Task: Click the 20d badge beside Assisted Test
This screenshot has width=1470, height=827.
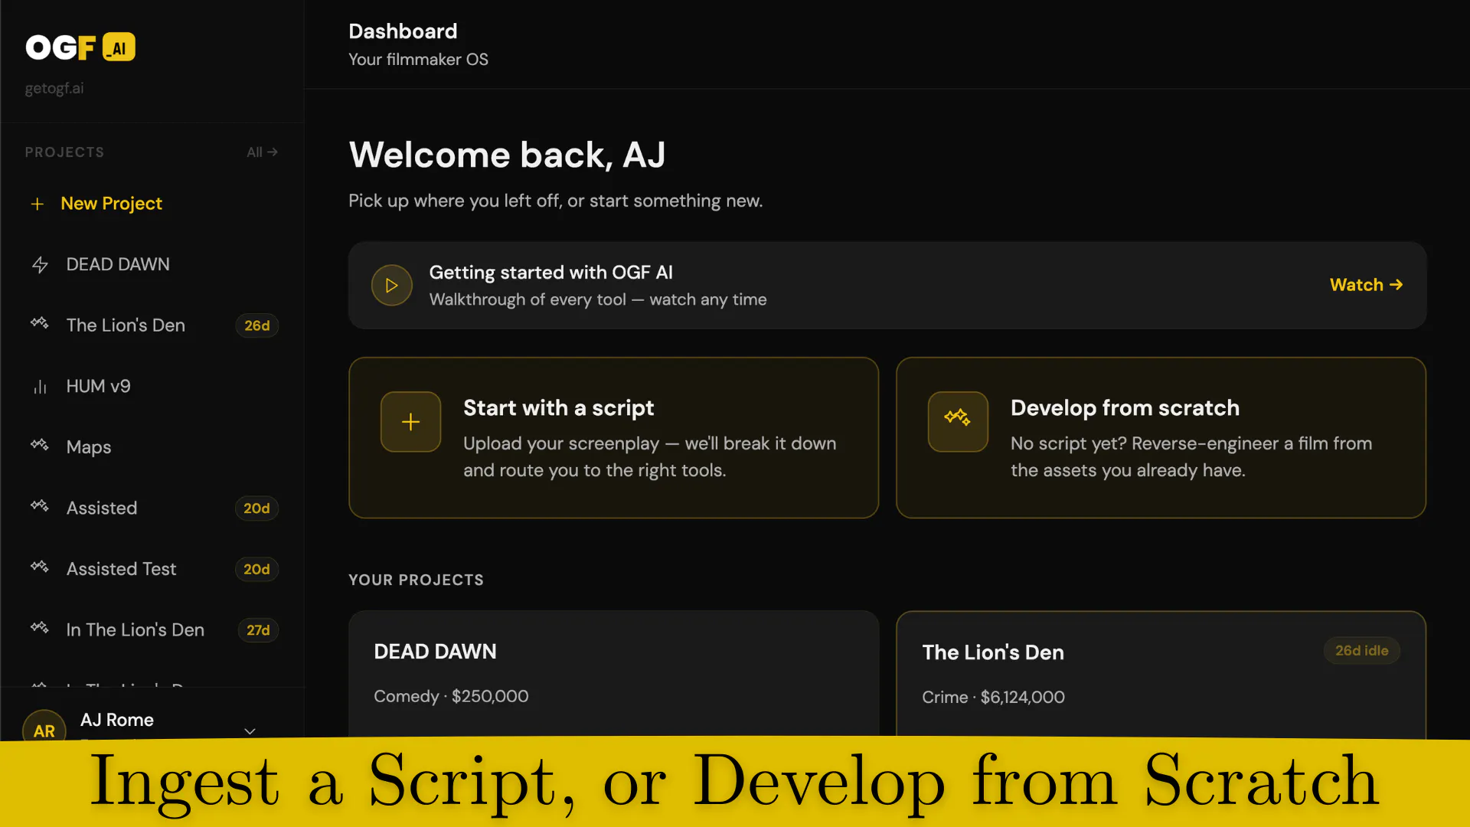Action: coord(256,569)
